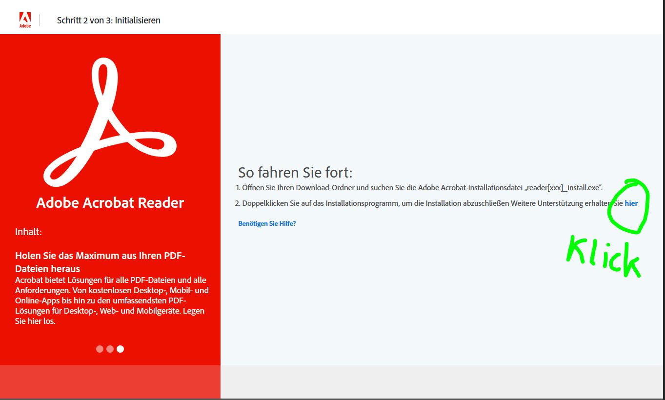The width and height of the screenshot is (665, 400).
Task: Open the blue "hier" support link
Action: pyautogui.click(x=631, y=203)
